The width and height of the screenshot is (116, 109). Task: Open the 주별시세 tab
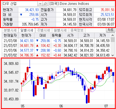(x=44, y=30)
